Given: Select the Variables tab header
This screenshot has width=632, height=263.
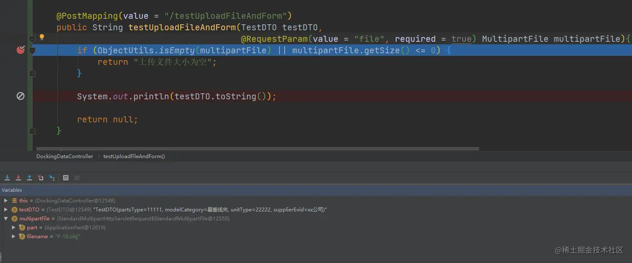Looking at the screenshot, I should 12,190.
